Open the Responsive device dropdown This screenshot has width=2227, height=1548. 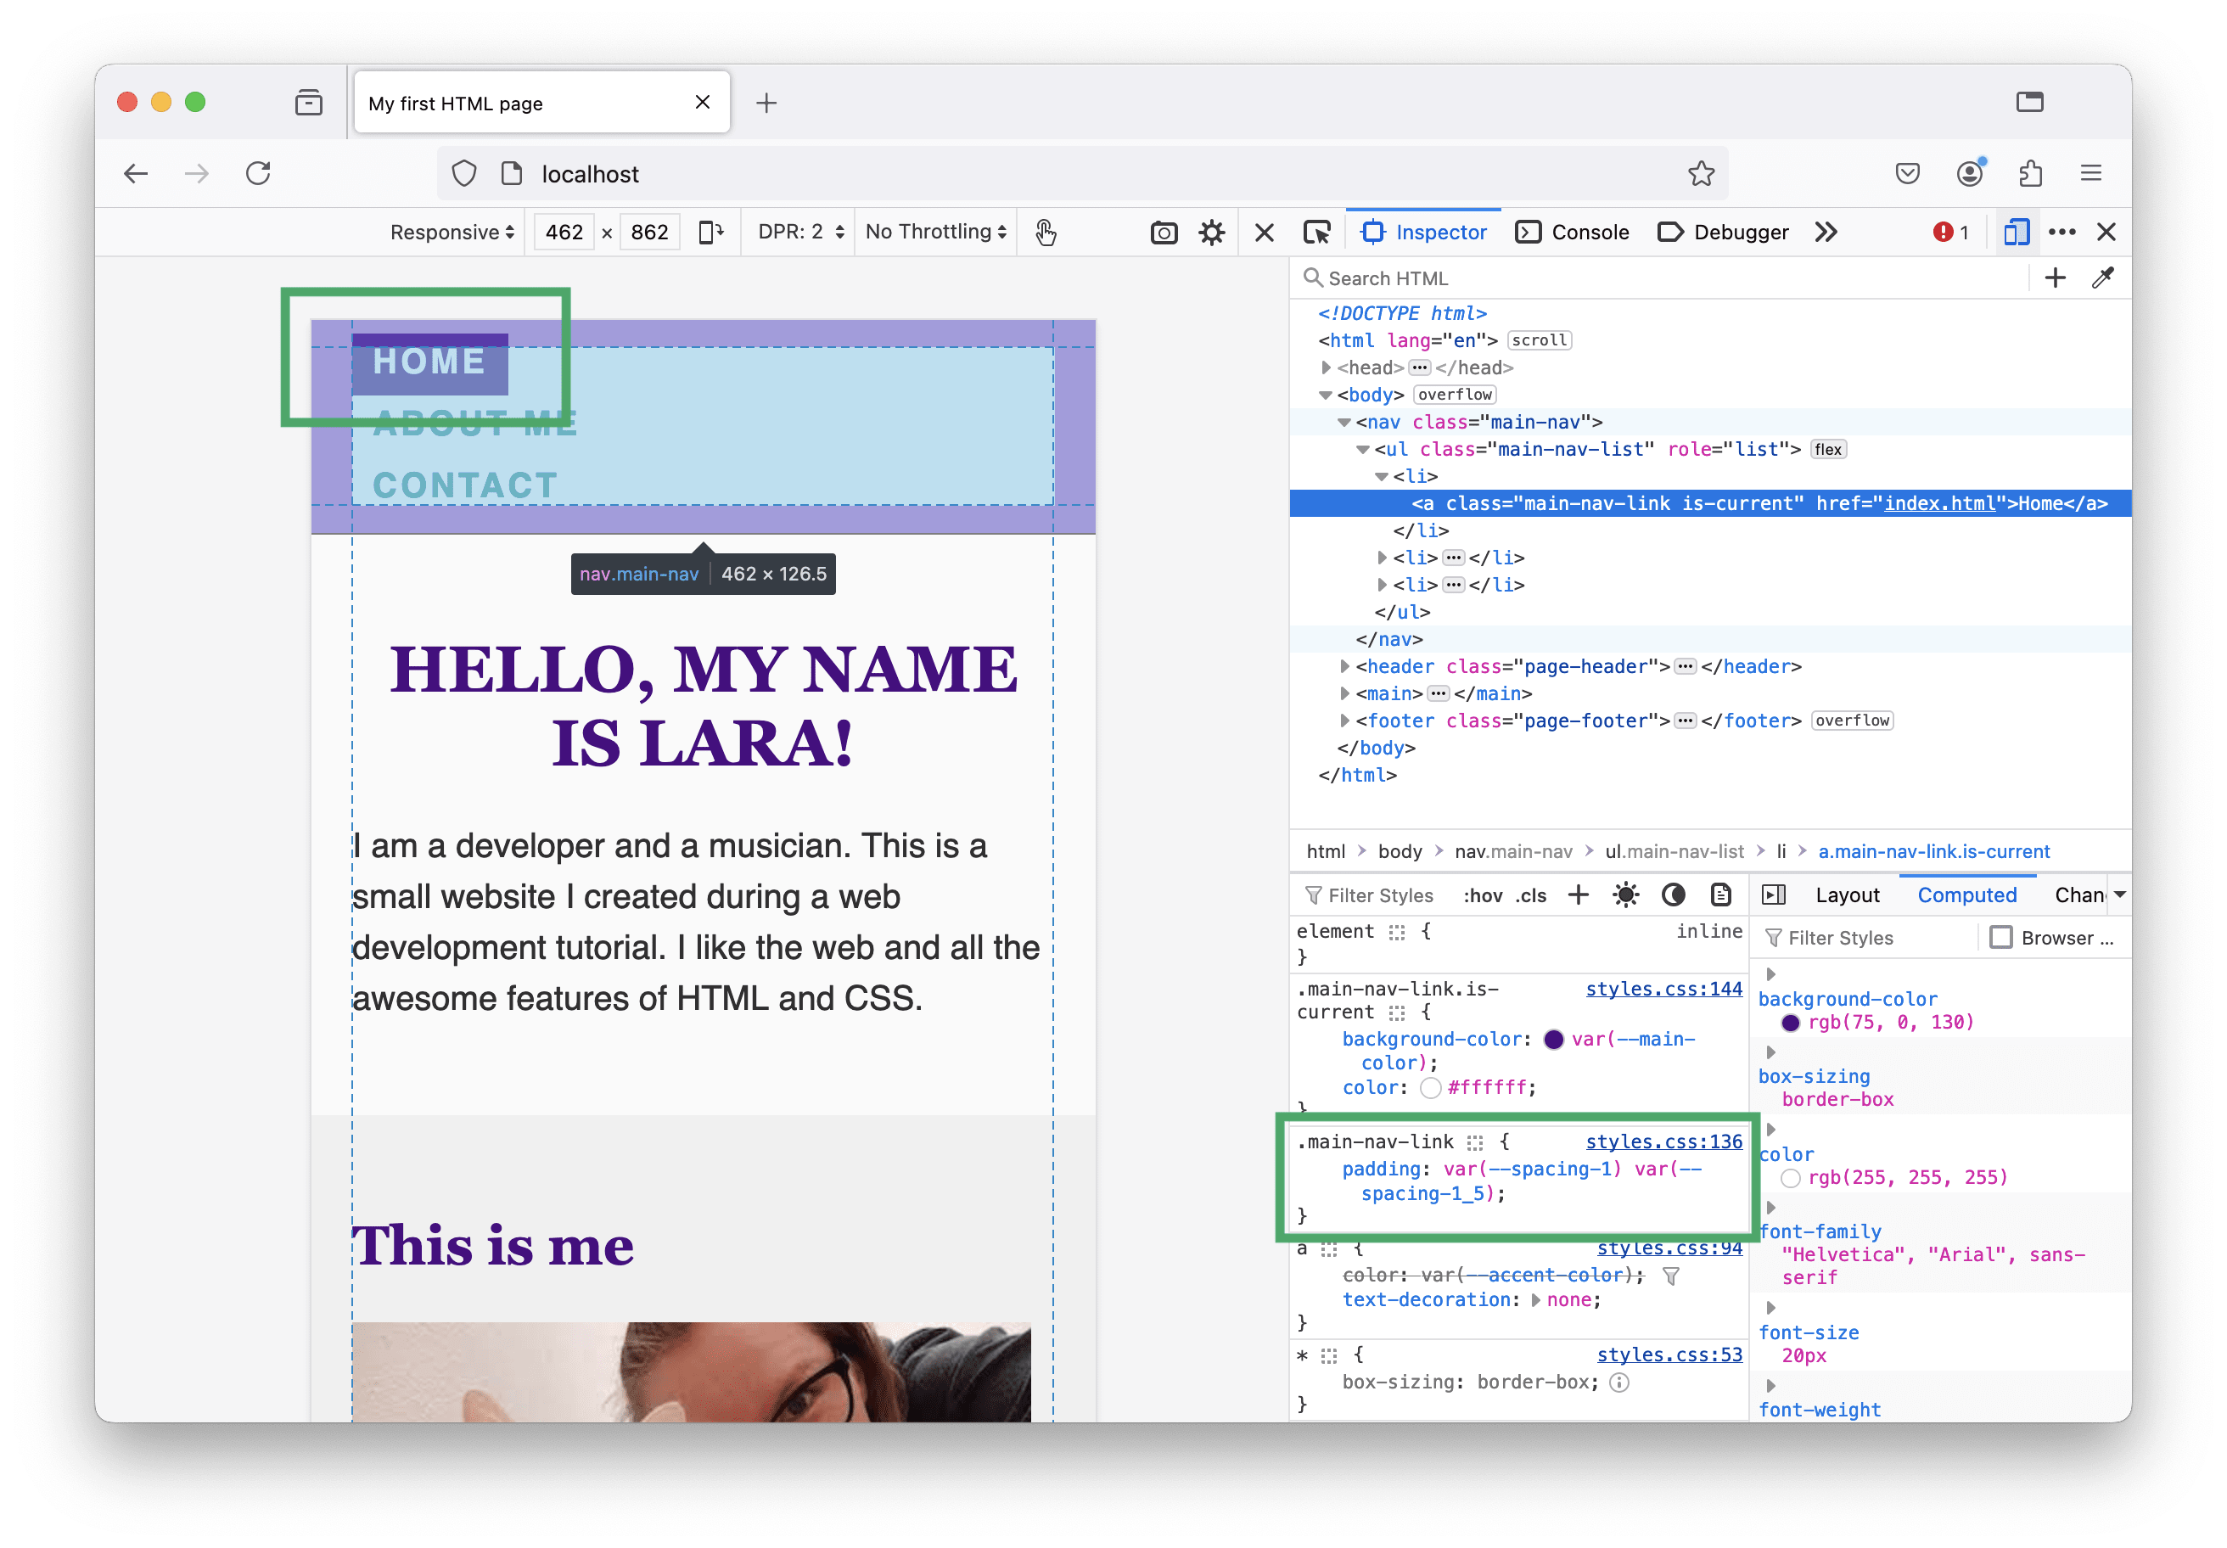tap(452, 233)
